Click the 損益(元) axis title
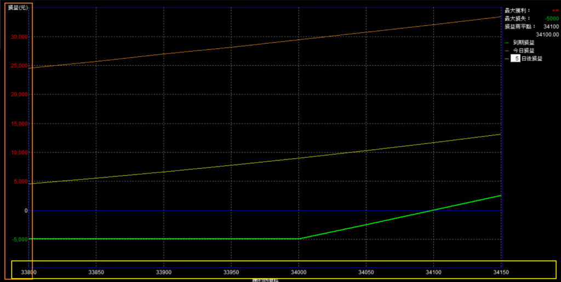 (x=18, y=7)
